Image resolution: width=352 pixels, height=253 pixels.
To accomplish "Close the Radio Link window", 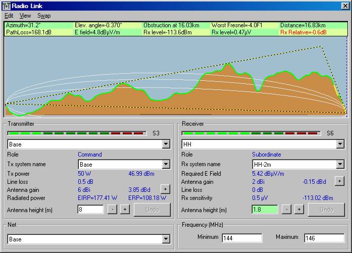I will 345,6.
